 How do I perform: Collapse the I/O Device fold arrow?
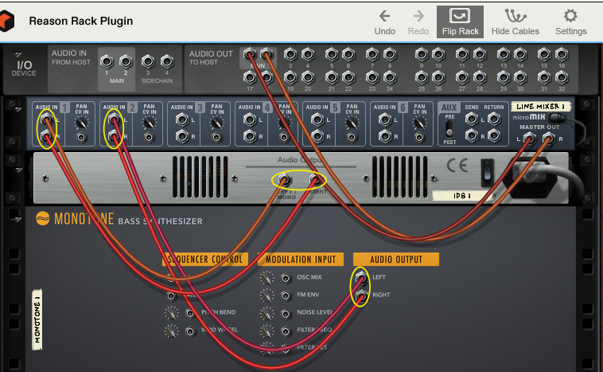18,54
